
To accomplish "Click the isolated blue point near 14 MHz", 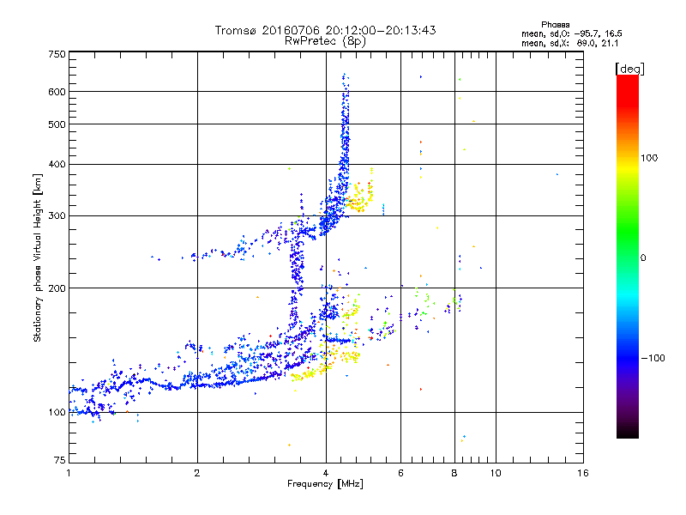I will click(557, 174).
